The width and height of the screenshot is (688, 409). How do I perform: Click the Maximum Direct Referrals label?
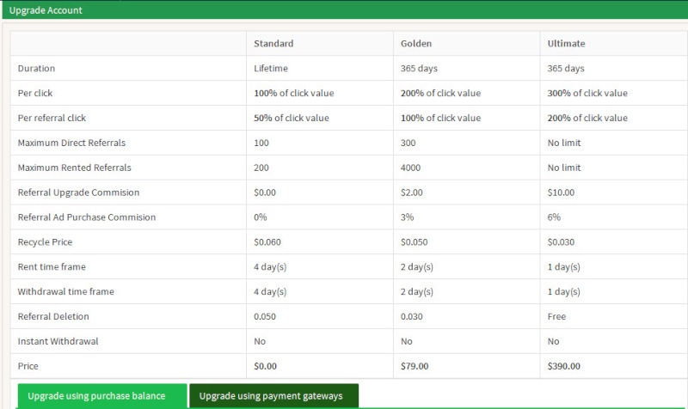[71, 143]
